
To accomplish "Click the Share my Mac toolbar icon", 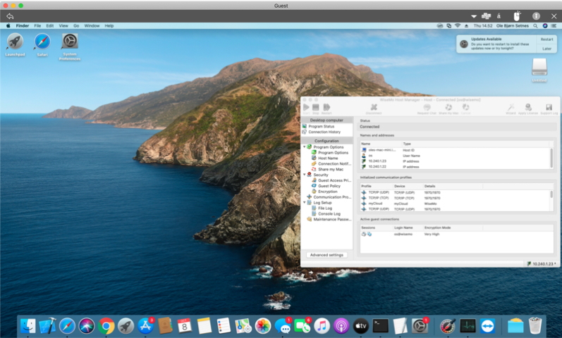I will point(448,108).
